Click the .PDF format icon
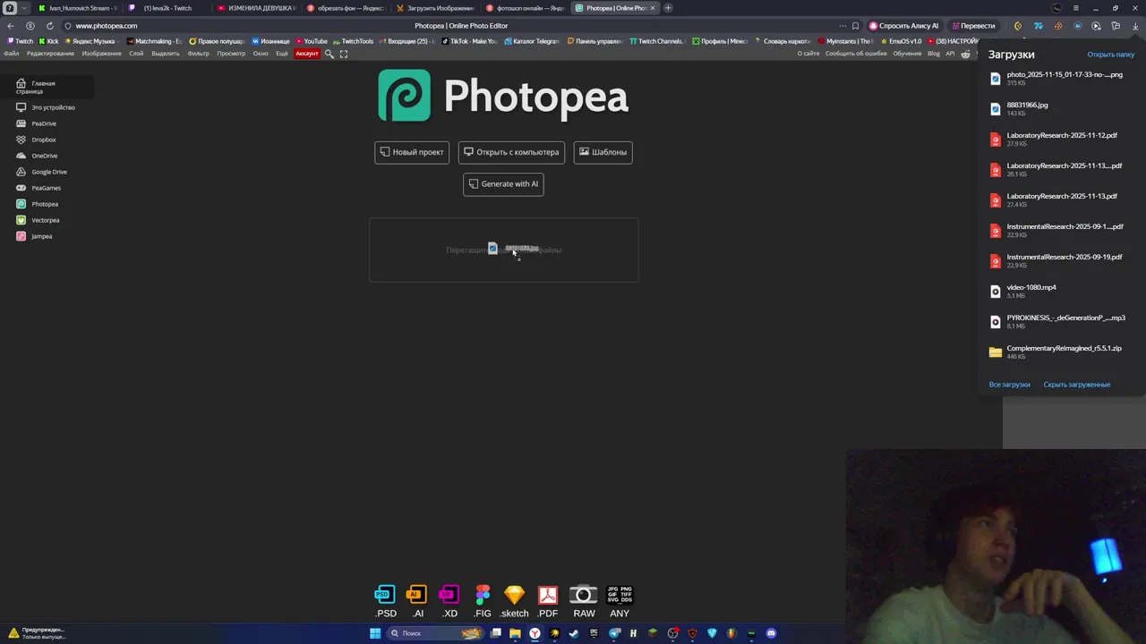 point(548,601)
